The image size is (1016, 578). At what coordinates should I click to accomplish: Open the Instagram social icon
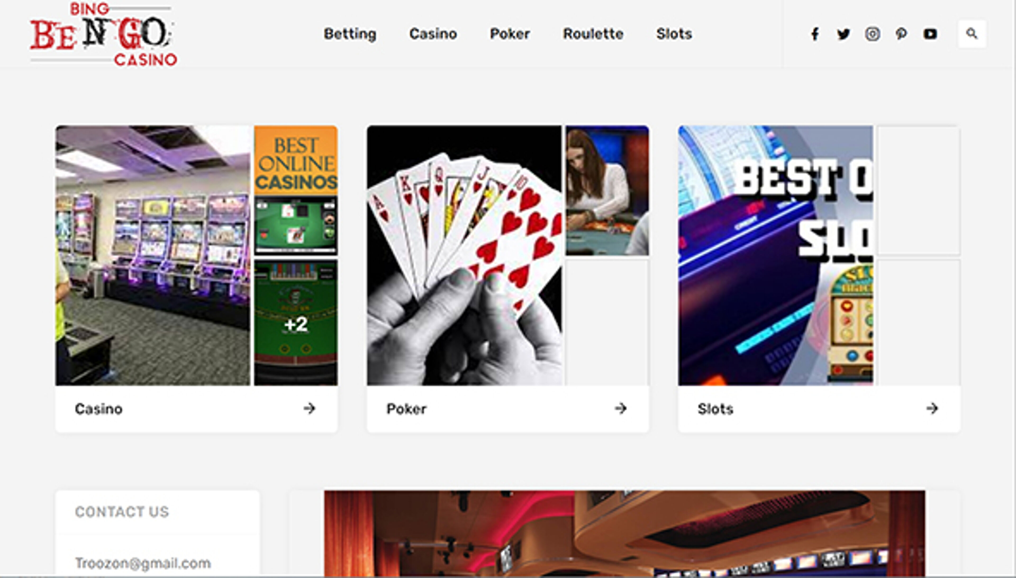872,34
